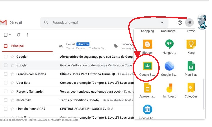Open Planilhas (Sheets) app
212x127 pixels.
click(x=191, y=69)
